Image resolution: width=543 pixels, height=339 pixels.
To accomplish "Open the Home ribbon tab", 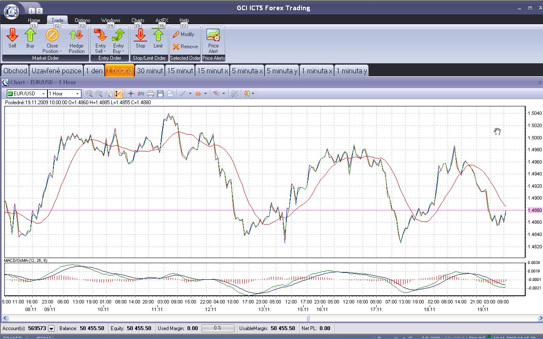I will click(x=34, y=20).
